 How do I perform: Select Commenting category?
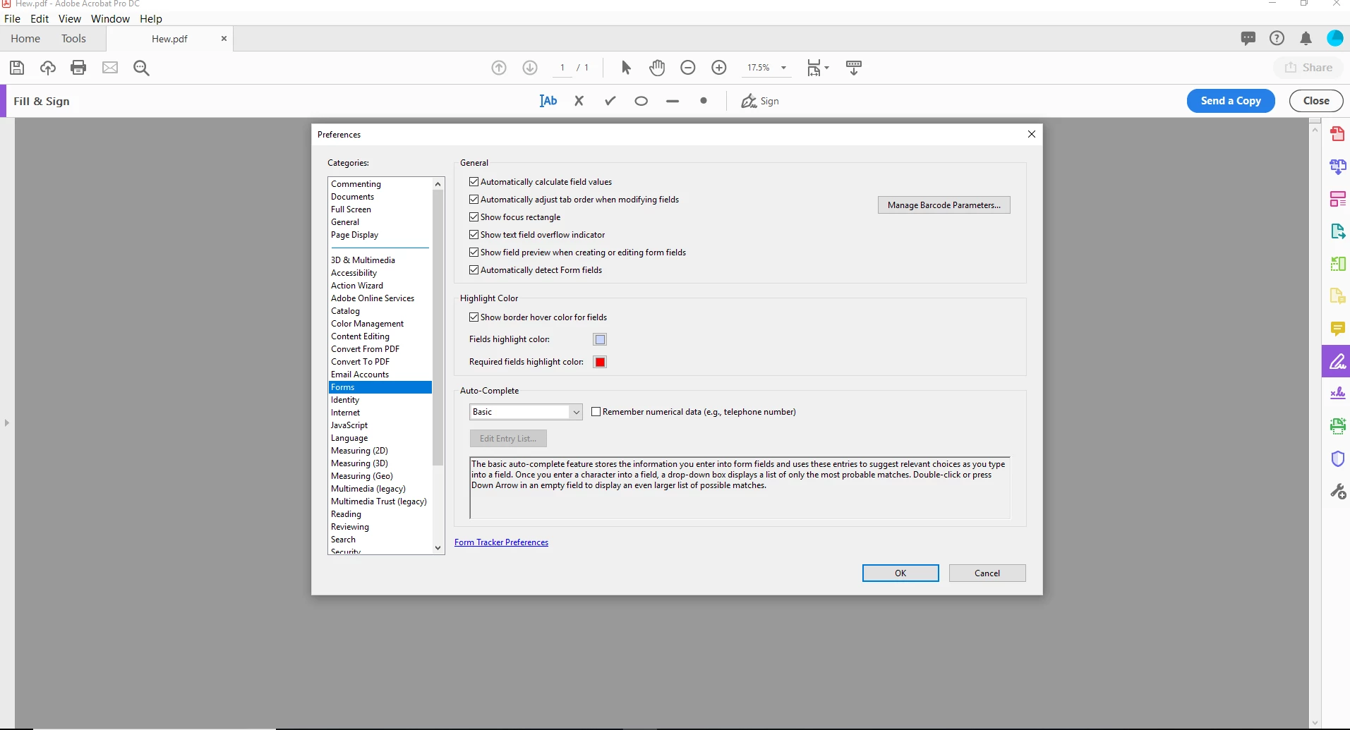point(380,184)
